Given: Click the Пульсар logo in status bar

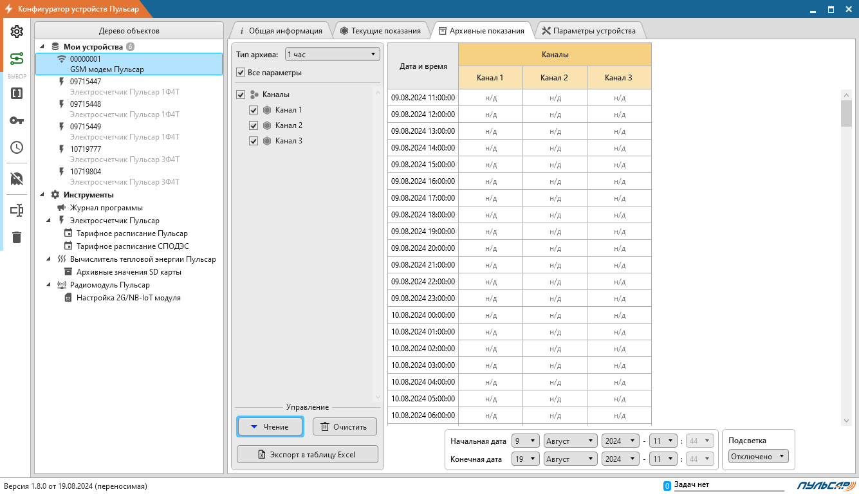Looking at the screenshot, I should (826, 486).
